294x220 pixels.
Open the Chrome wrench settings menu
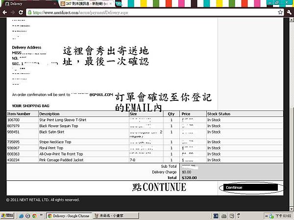point(289,13)
